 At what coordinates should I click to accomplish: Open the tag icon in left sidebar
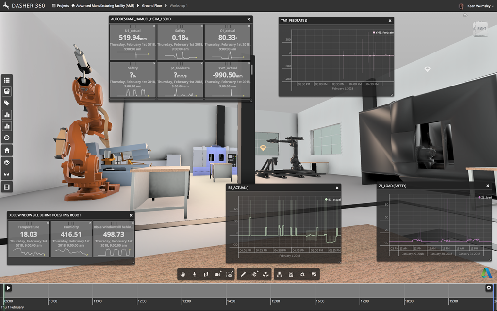point(7,103)
